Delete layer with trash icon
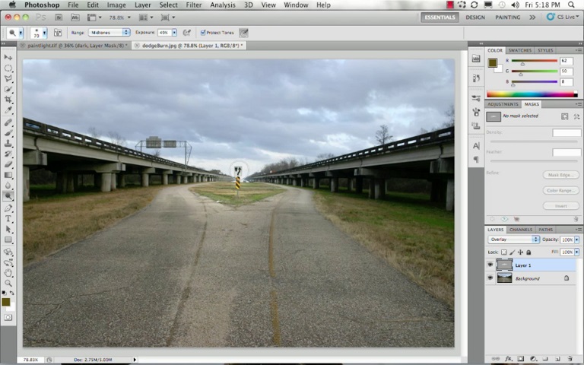The height and width of the screenshot is (365, 584). coord(570,359)
